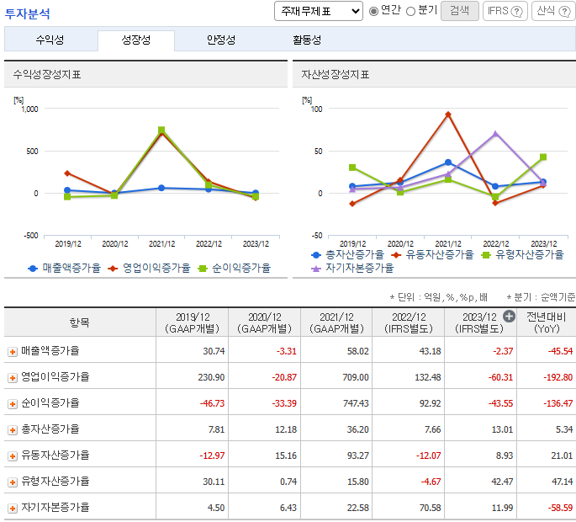Image resolution: width=576 pixels, height=522 pixels.
Task: Click the plus icon beside 2023/12 column
Action: (509, 316)
